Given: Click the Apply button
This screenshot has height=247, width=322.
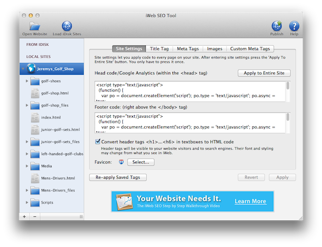Looking at the screenshot, I should 282,177.
